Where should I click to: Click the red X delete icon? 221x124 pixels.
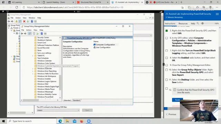tap(24, 21)
